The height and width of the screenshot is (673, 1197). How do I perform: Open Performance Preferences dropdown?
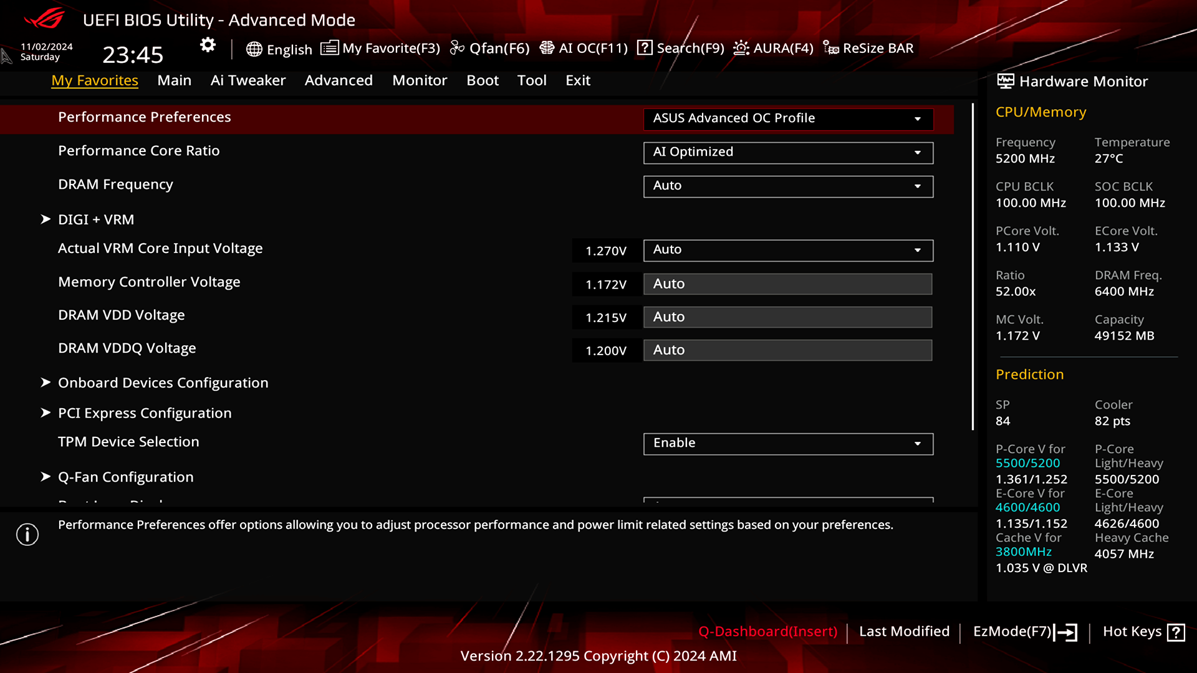[x=788, y=118]
